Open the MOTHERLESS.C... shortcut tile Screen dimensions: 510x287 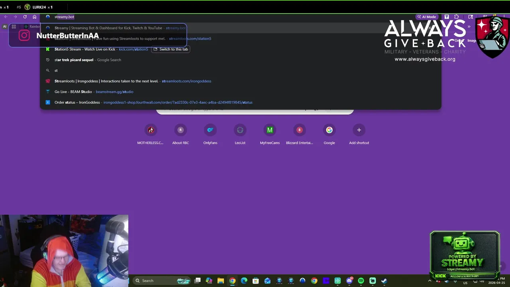[151, 135]
